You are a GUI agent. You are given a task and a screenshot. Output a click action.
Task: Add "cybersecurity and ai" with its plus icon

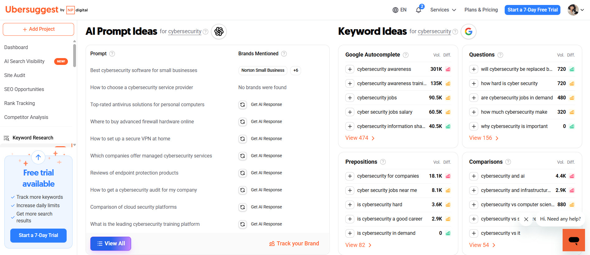474,176
